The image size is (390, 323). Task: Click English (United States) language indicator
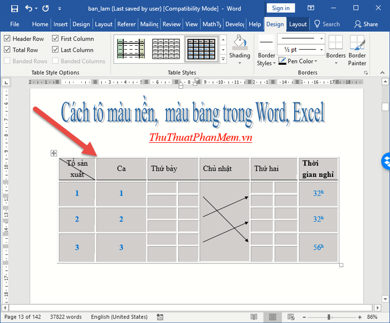119,317
